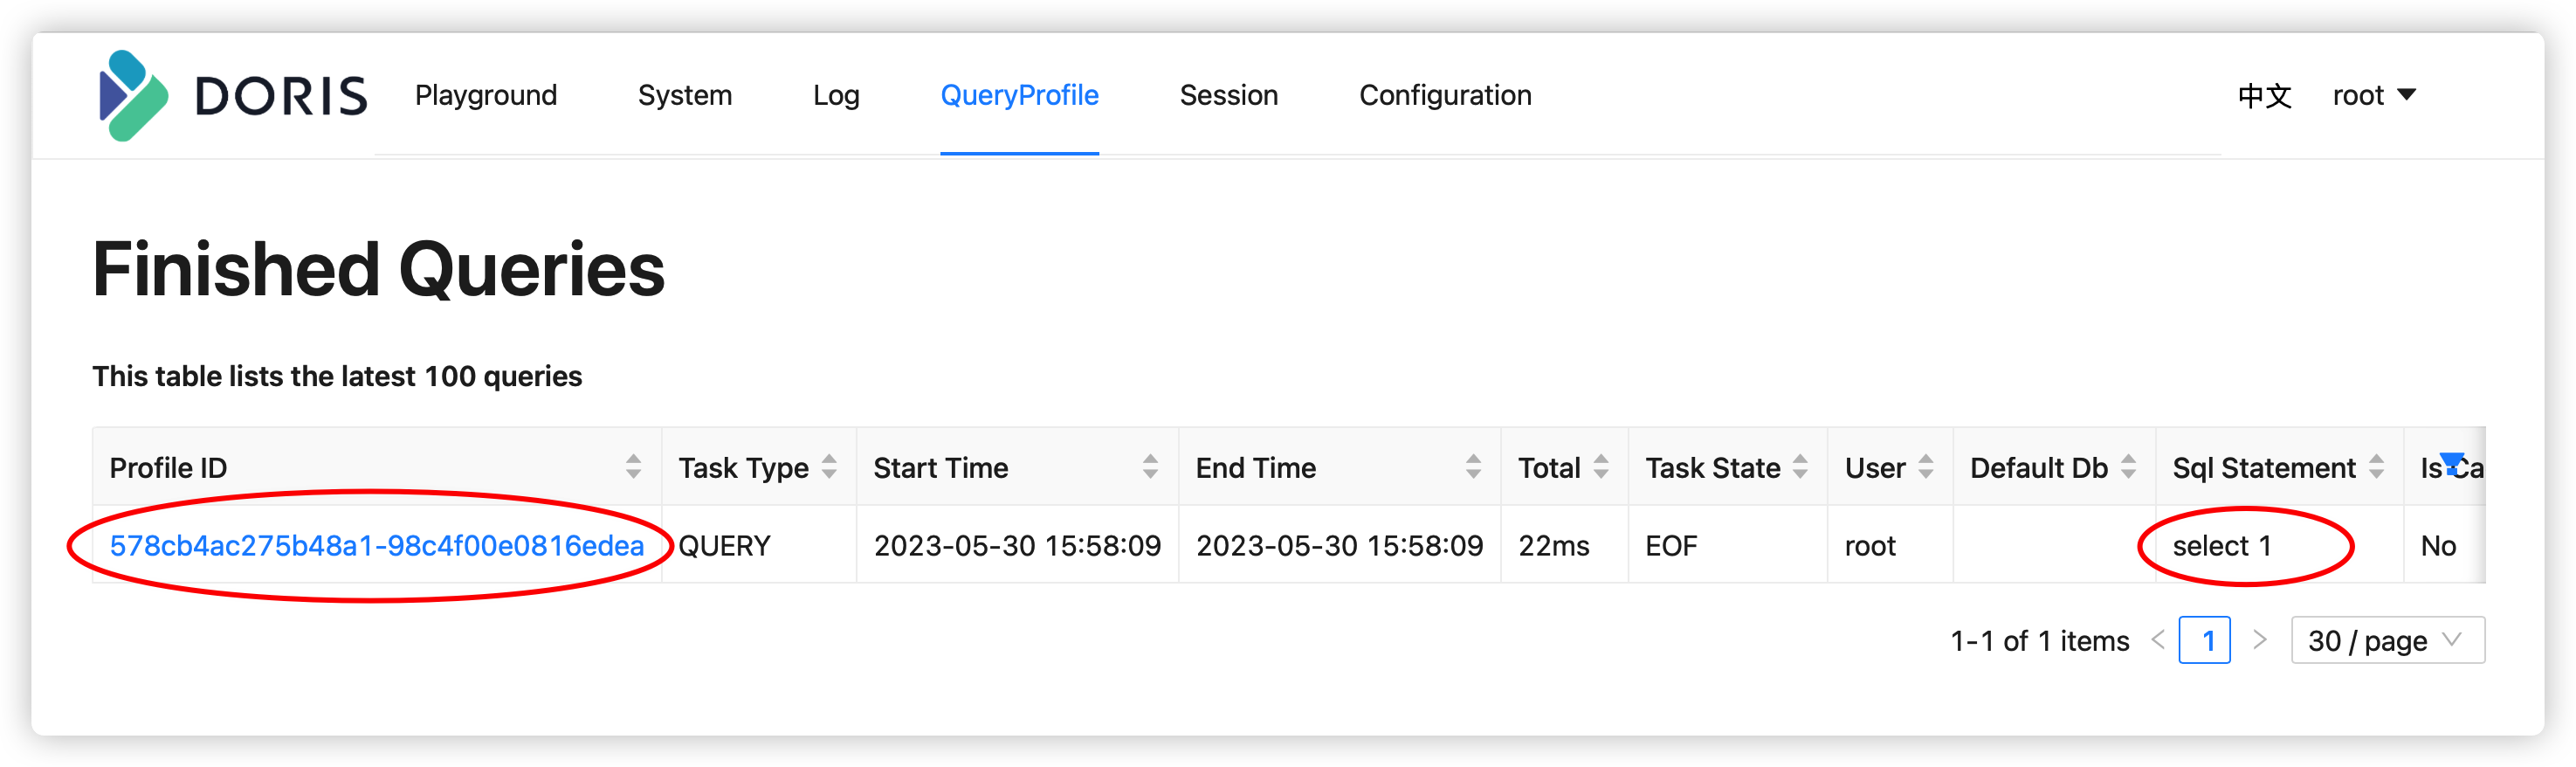Sort by Task State column arrows
The height and width of the screenshot is (767, 2576).
pos(1800,467)
